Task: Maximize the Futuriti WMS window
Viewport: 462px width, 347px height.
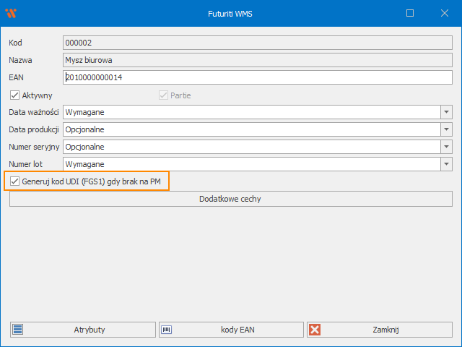Action: (410, 13)
